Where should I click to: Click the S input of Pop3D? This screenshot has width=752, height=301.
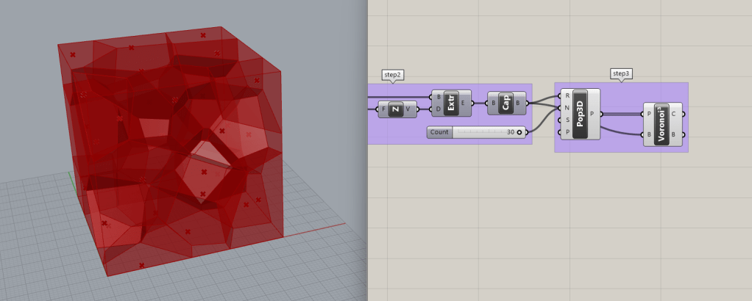point(566,120)
